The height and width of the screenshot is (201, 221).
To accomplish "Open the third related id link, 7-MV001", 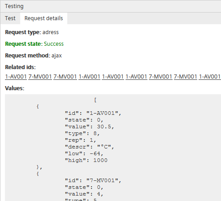I will click(x=65, y=77).
